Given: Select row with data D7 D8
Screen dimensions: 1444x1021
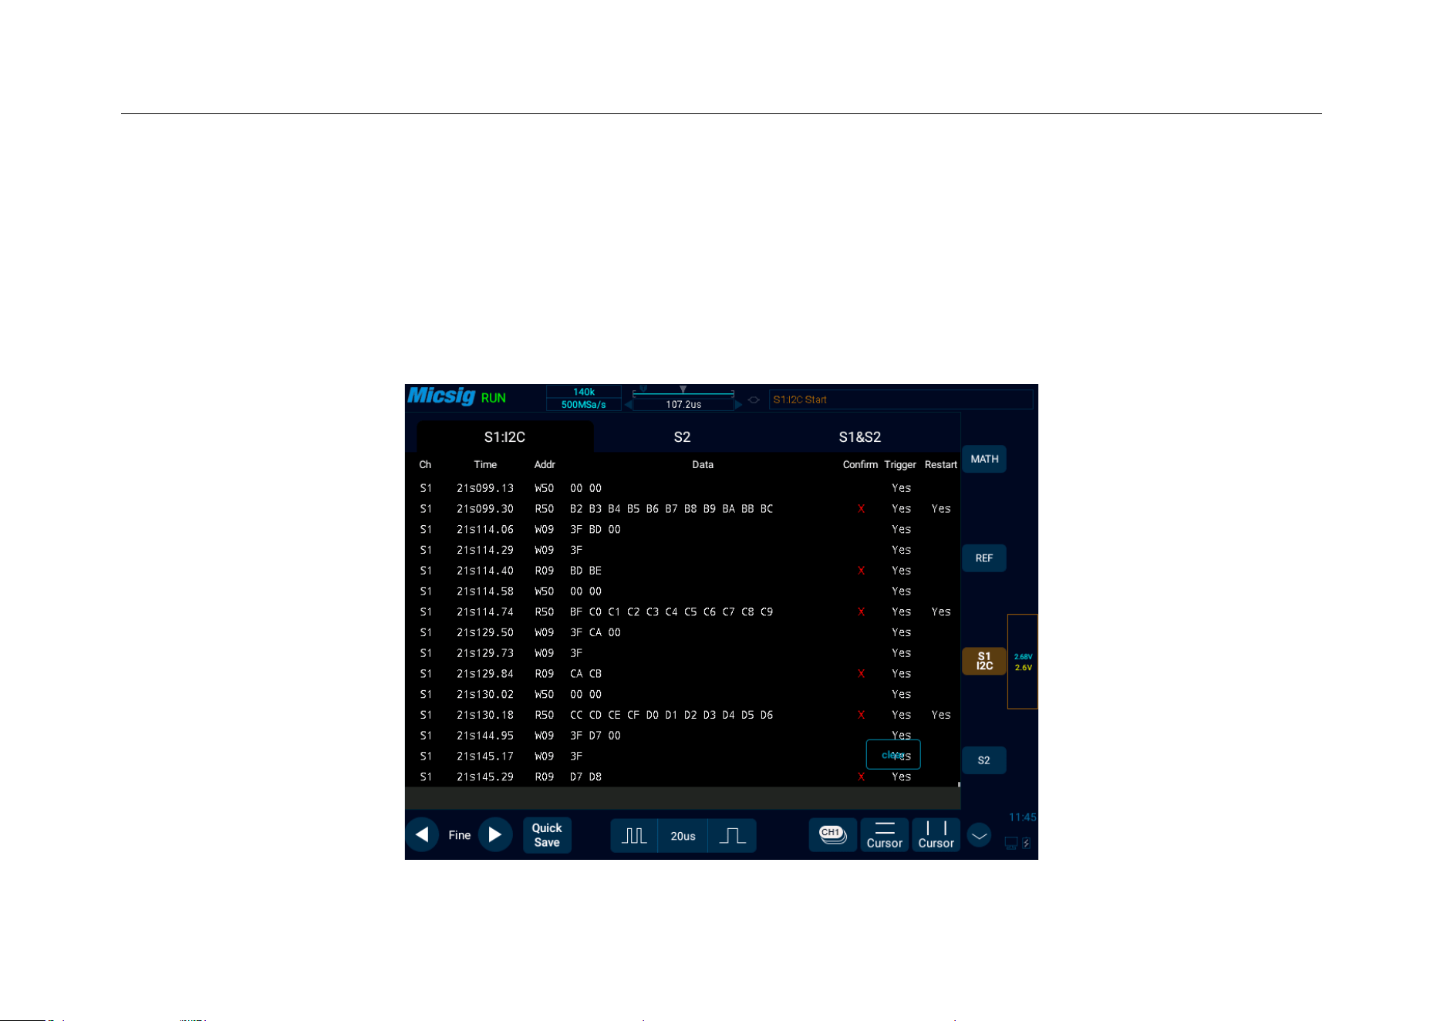Looking at the screenshot, I should (x=683, y=777).
